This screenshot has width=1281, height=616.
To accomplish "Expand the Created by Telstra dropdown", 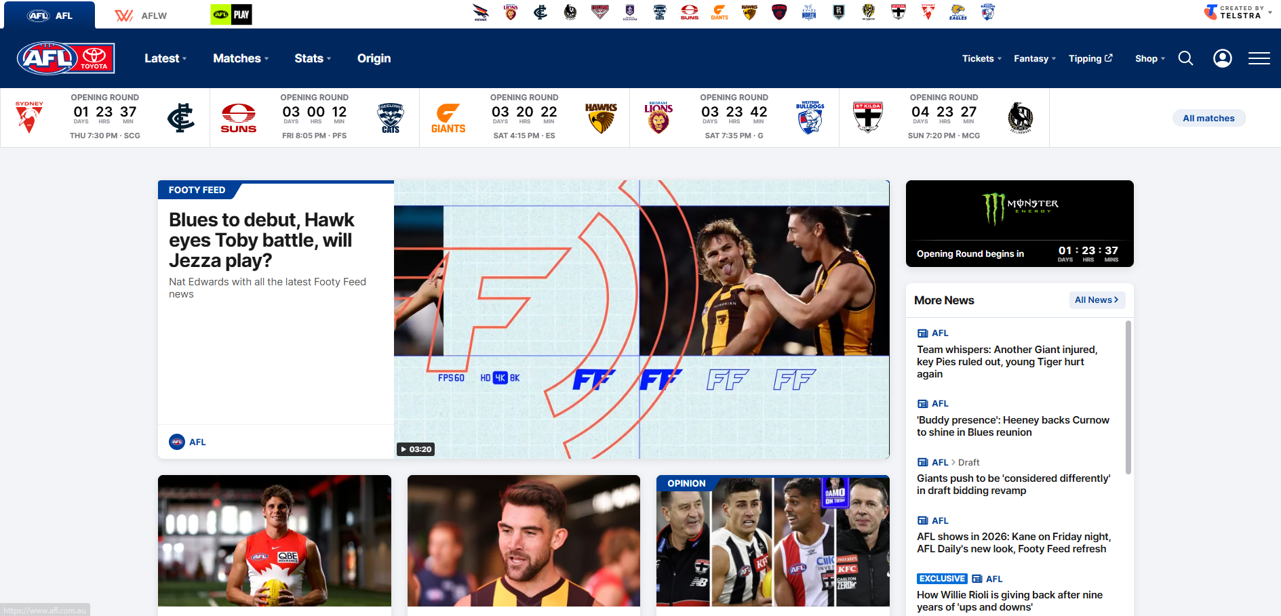I will click(x=1239, y=12).
